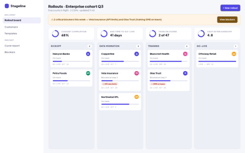Click the Go-Live column count badge
245x153 pixels.
(x=236, y=46)
